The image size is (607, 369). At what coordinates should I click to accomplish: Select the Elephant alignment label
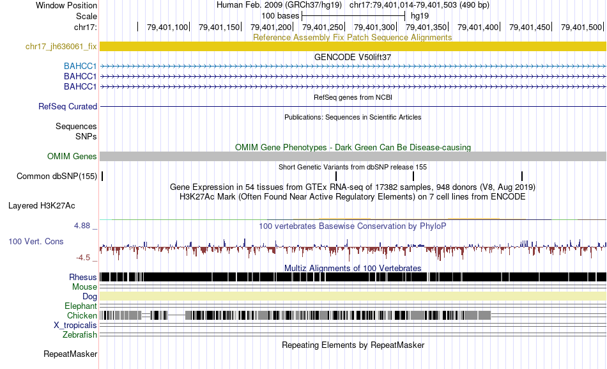click(81, 306)
